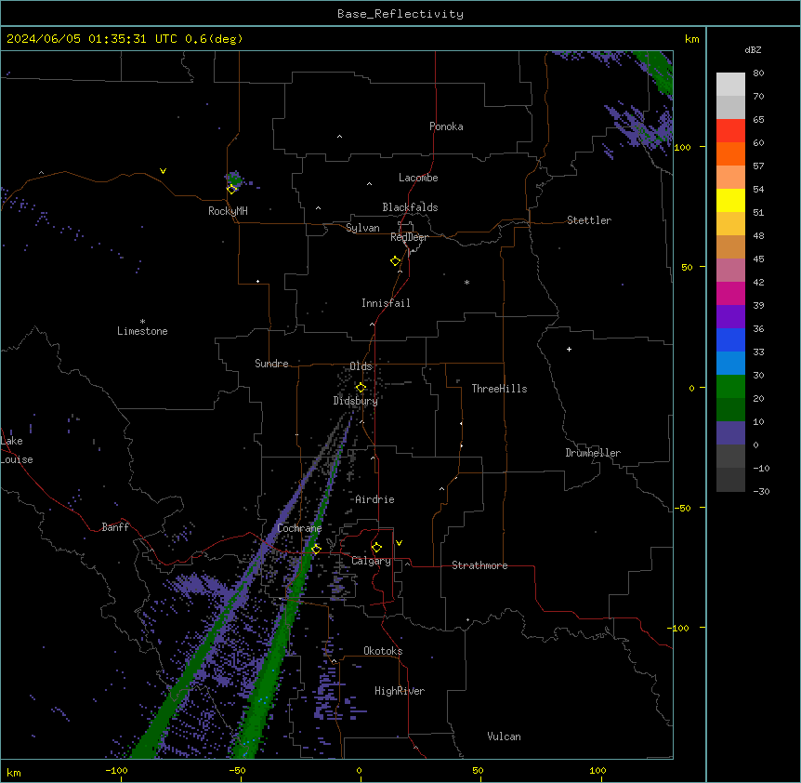Screen dimensions: 801x783
Task: Click the -100 tick on the bottom axis
Action: coord(117,770)
